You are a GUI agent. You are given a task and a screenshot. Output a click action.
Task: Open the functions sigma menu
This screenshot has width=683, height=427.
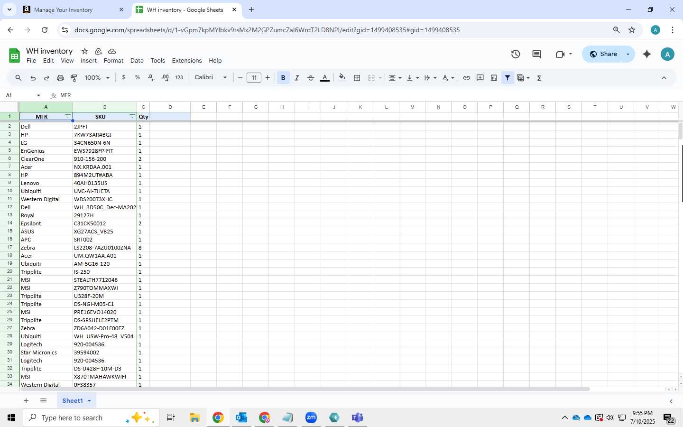[539, 78]
